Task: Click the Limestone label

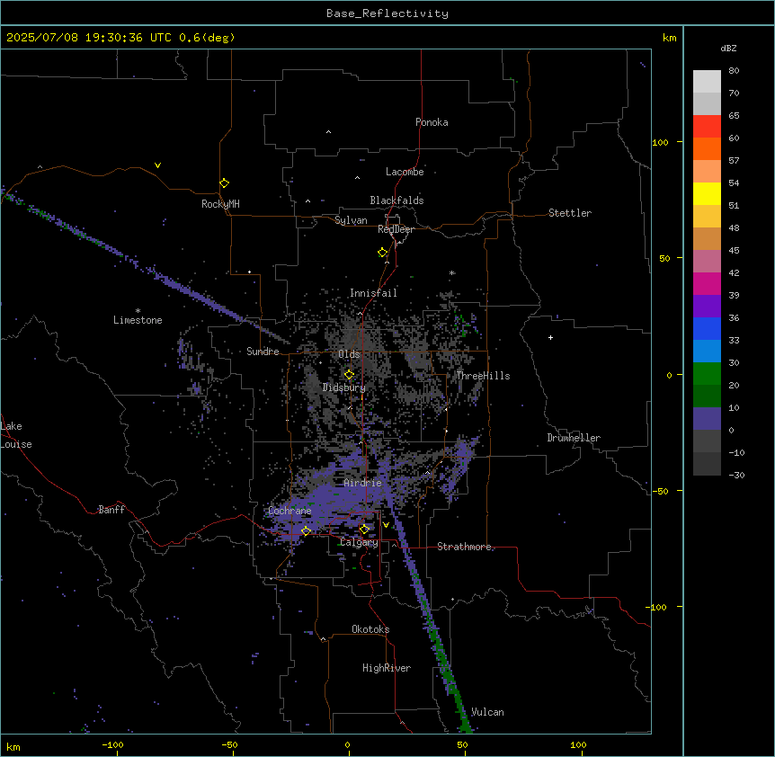Action: click(x=138, y=320)
